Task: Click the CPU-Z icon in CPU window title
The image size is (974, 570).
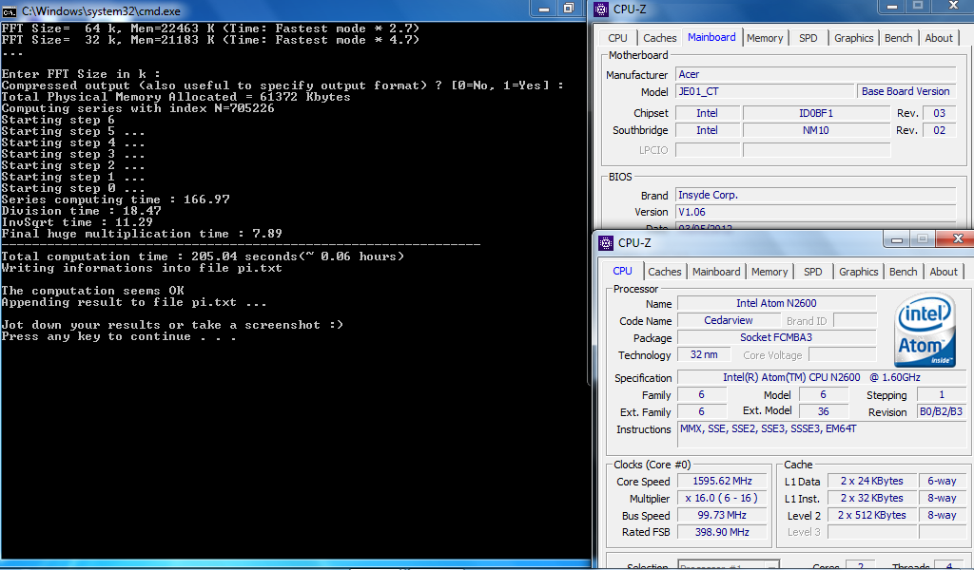Action: pos(606,242)
